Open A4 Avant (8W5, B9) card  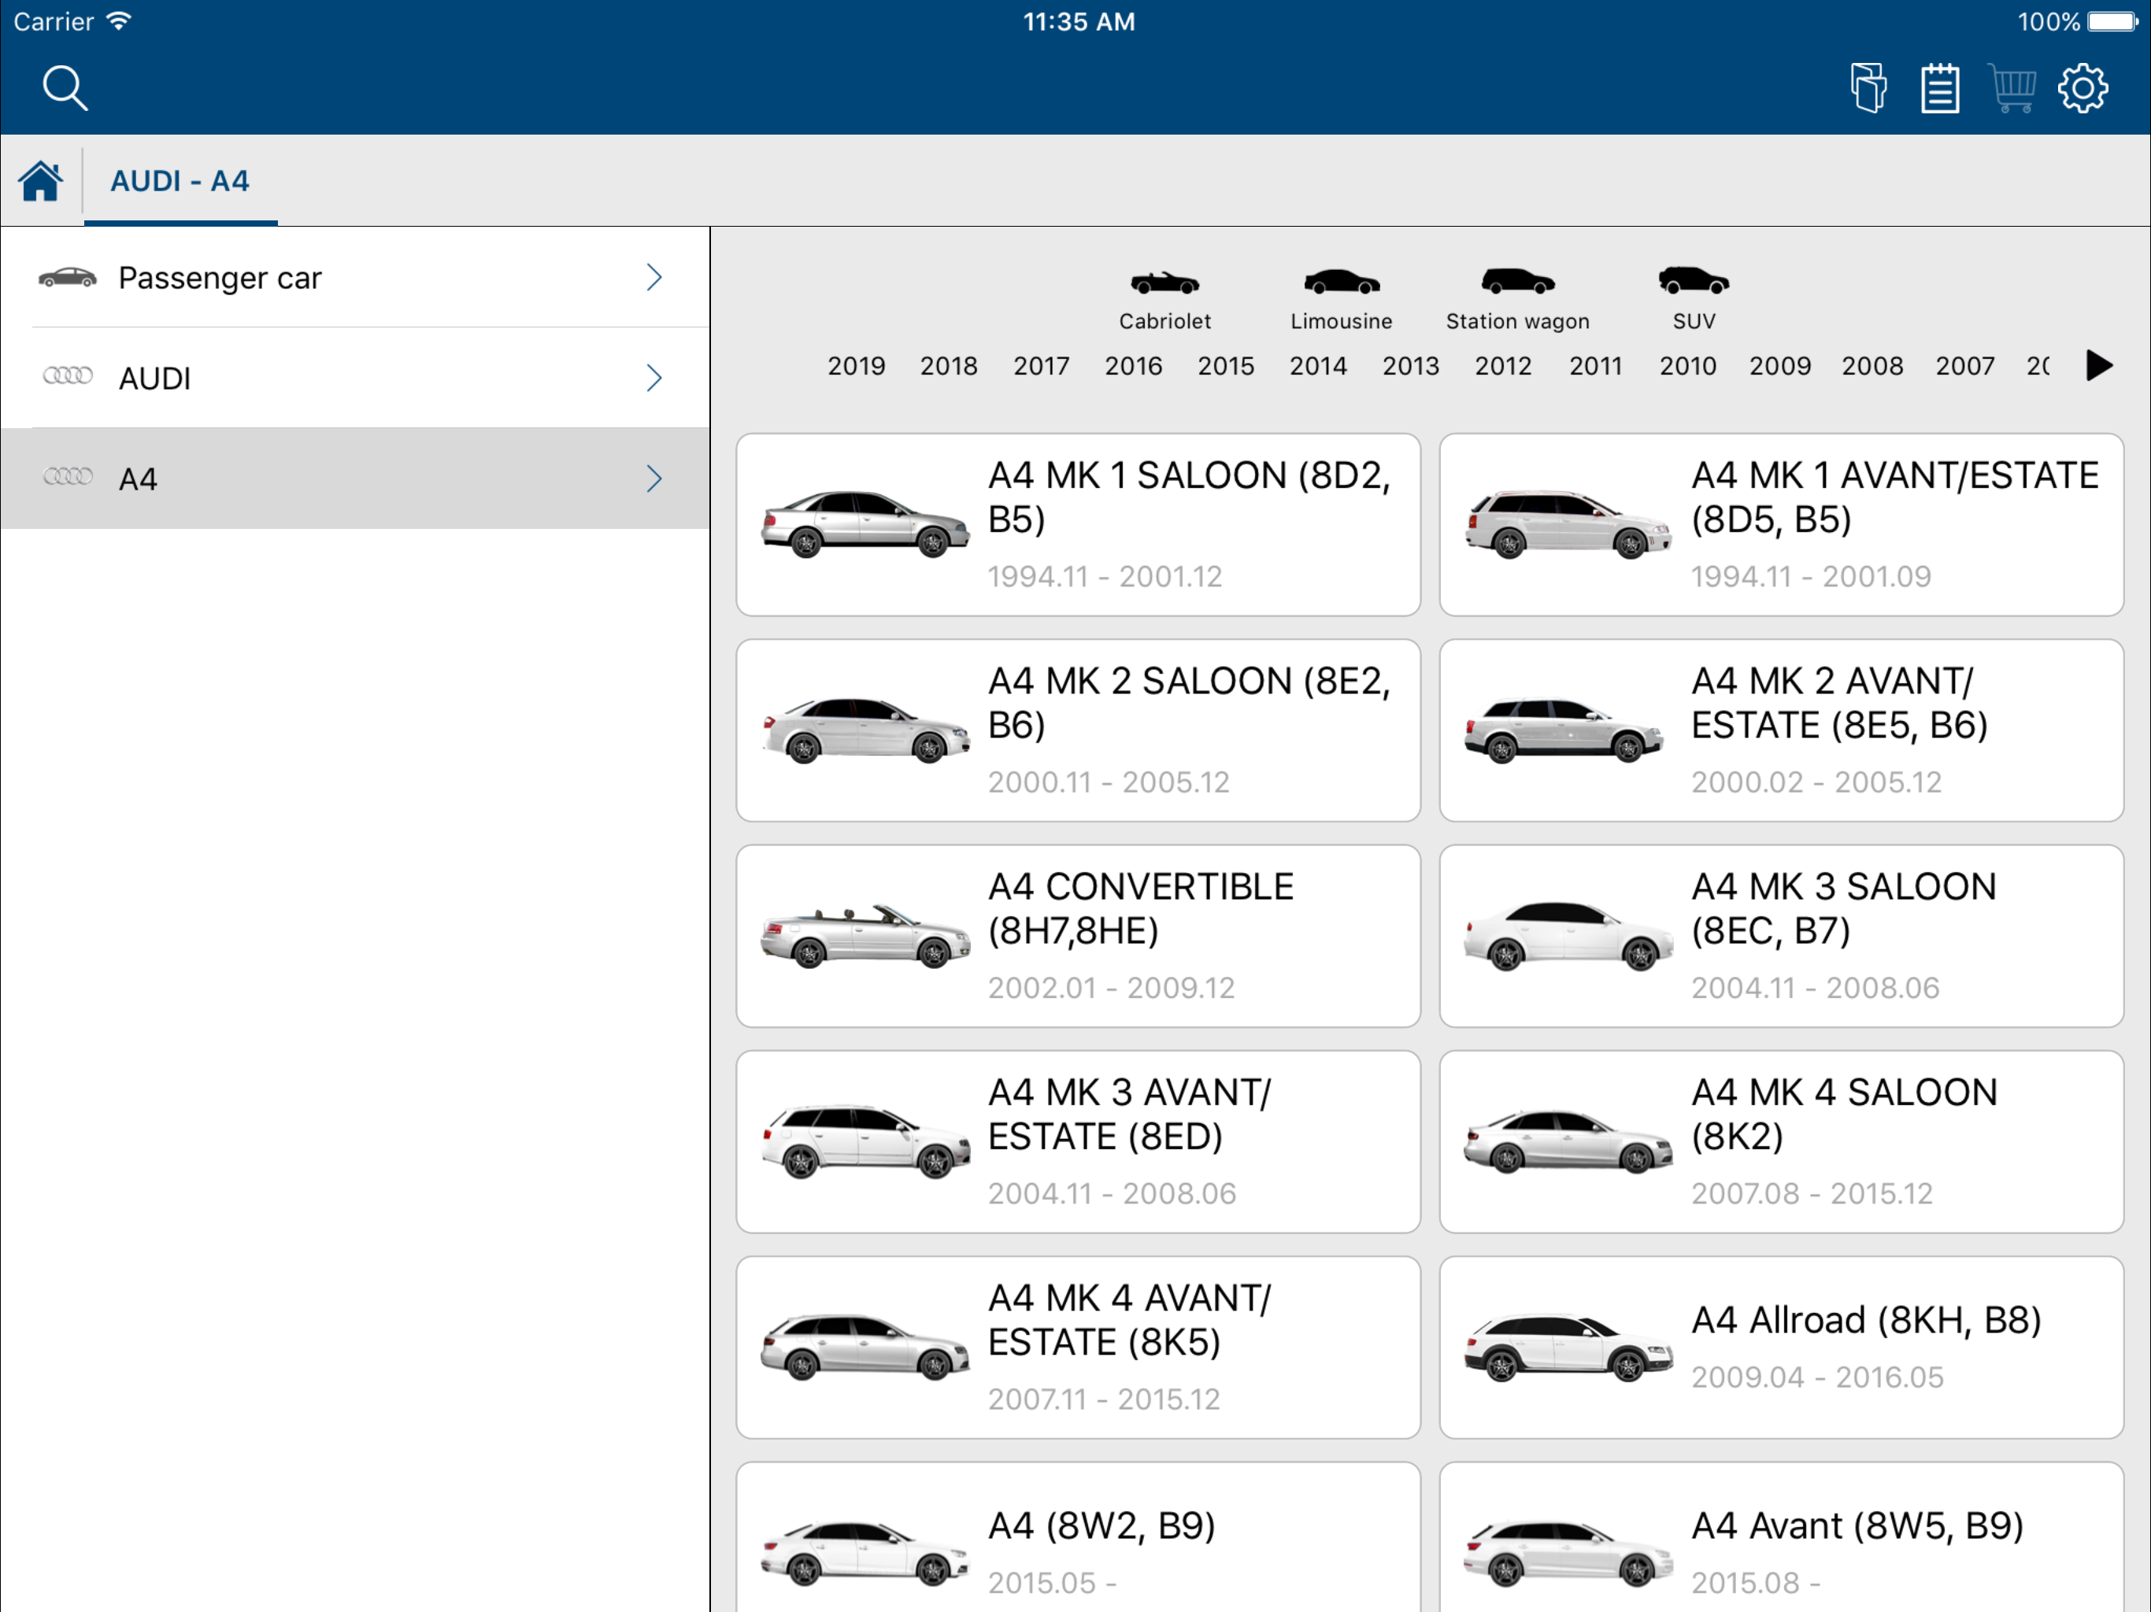click(x=1780, y=1537)
